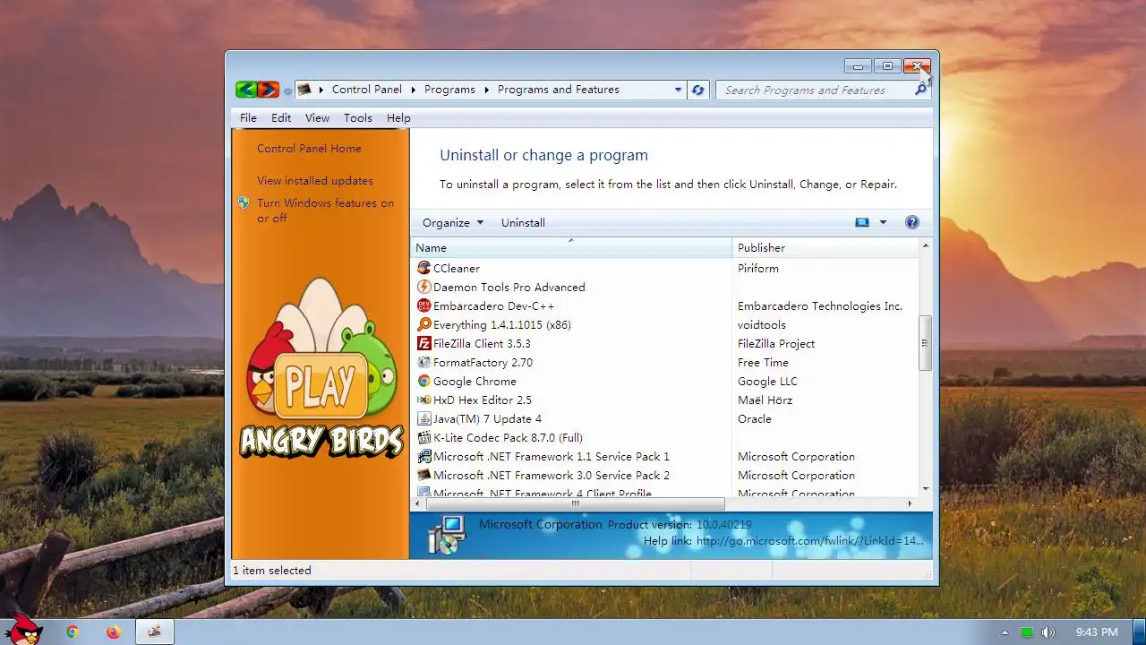This screenshot has height=645, width=1146.
Task: Click Control Panel breadcrumb segment
Action: point(367,90)
